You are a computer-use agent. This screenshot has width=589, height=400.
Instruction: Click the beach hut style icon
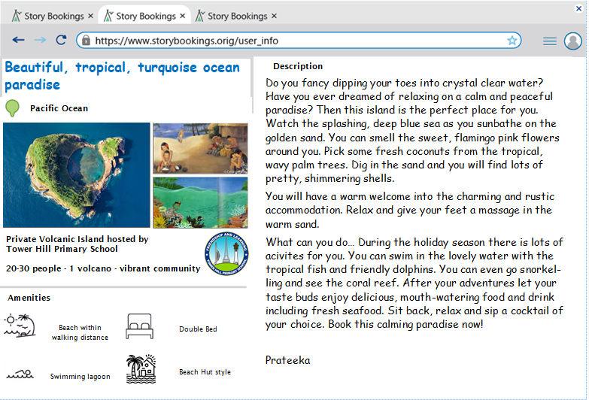click(x=141, y=369)
